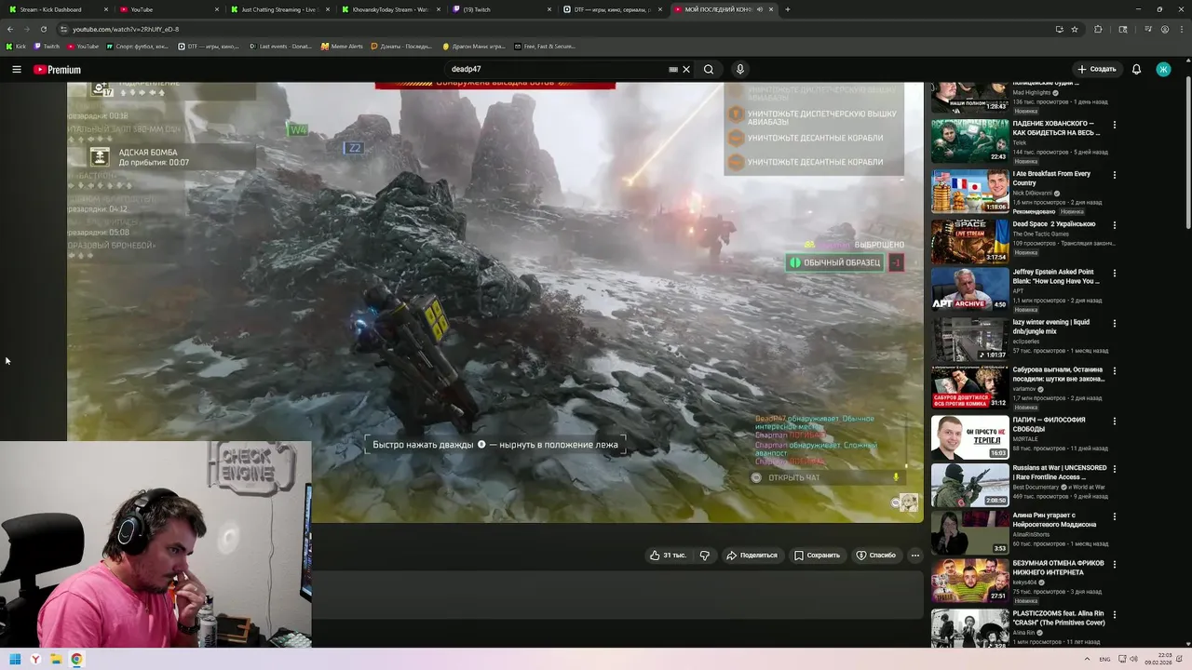1192x670 pixels.
Task: Click the 'Поделиться' share button
Action: [752, 556]
